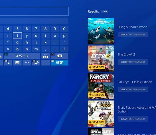Tap the number 0 key

(64, 29)
